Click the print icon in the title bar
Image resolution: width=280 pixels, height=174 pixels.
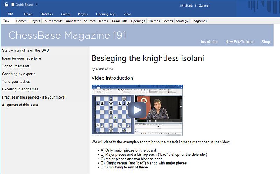[x=6, y=5]
